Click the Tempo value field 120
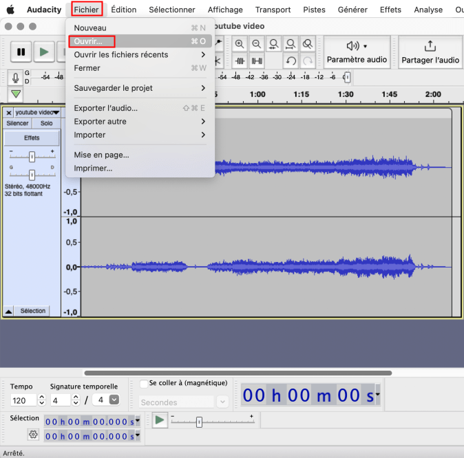 [23, 401]
